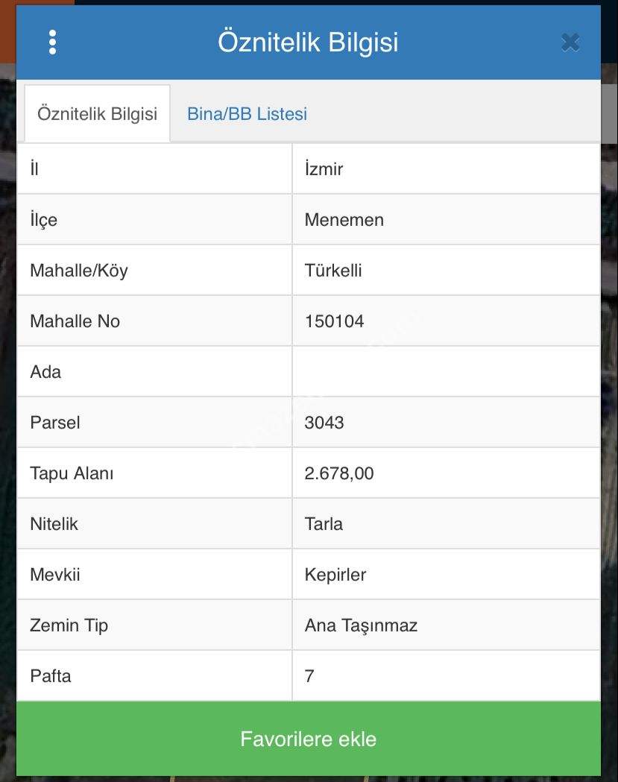The height and width of the screenshot is (782, 618).
Task: Select the Mahalle No value 150104
Action: [335, 321]
